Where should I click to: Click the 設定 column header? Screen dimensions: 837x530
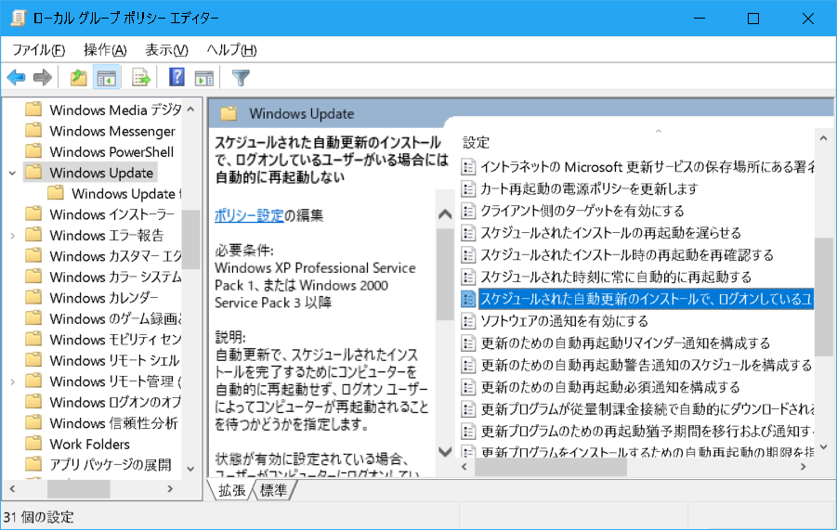click(x=476, y=142)
